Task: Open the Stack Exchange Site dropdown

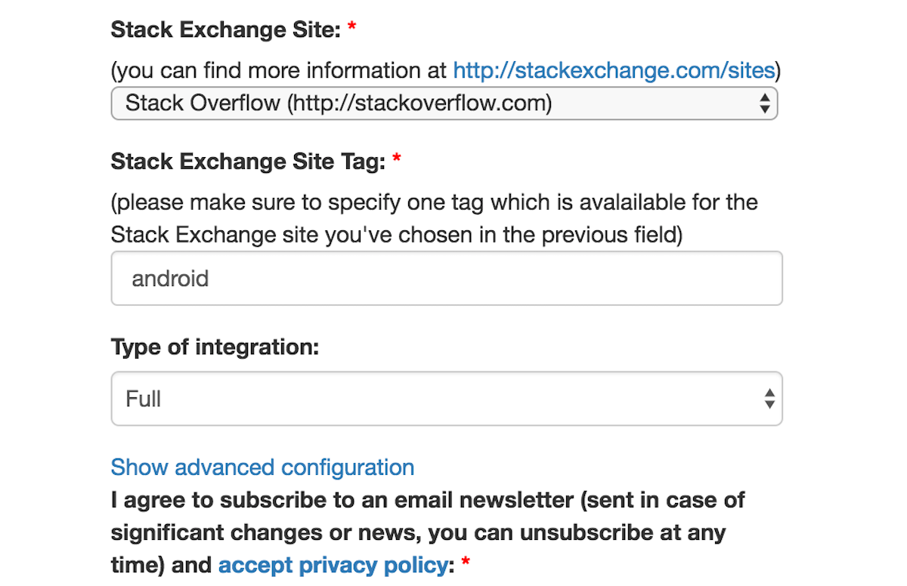Action: coord(444,103)
